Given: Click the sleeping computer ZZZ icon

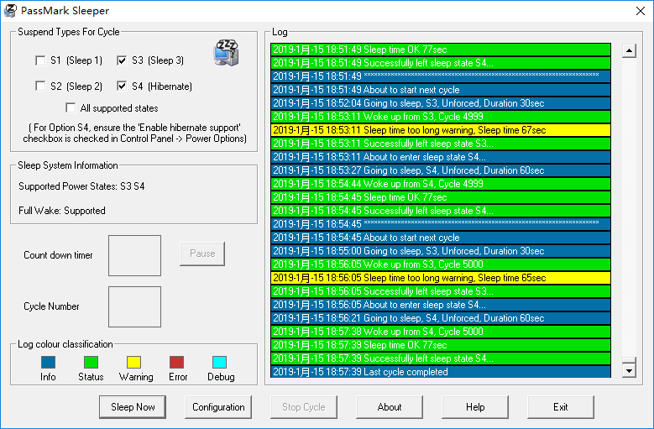Looking at the screenshot, I should coord(226,53).
